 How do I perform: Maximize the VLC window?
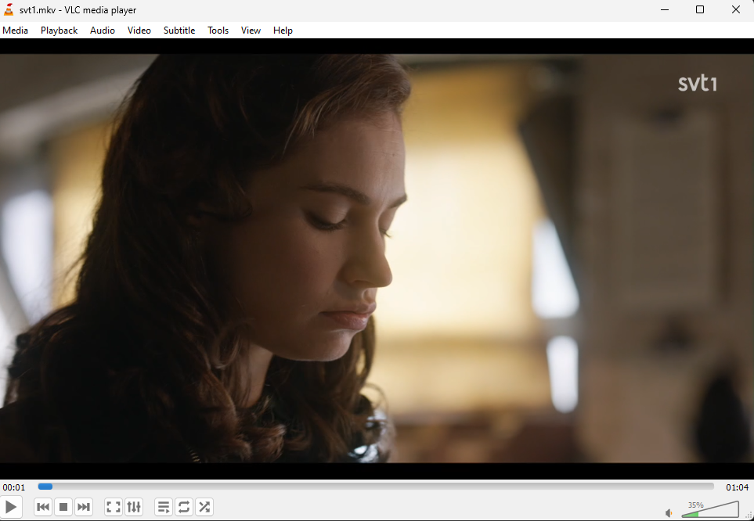(700, 9)
